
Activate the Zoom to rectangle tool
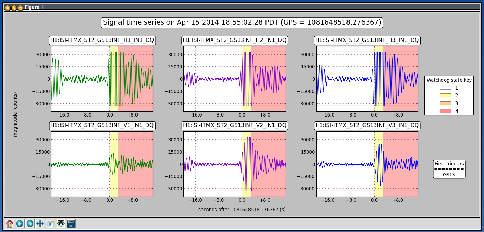(50, 223)
